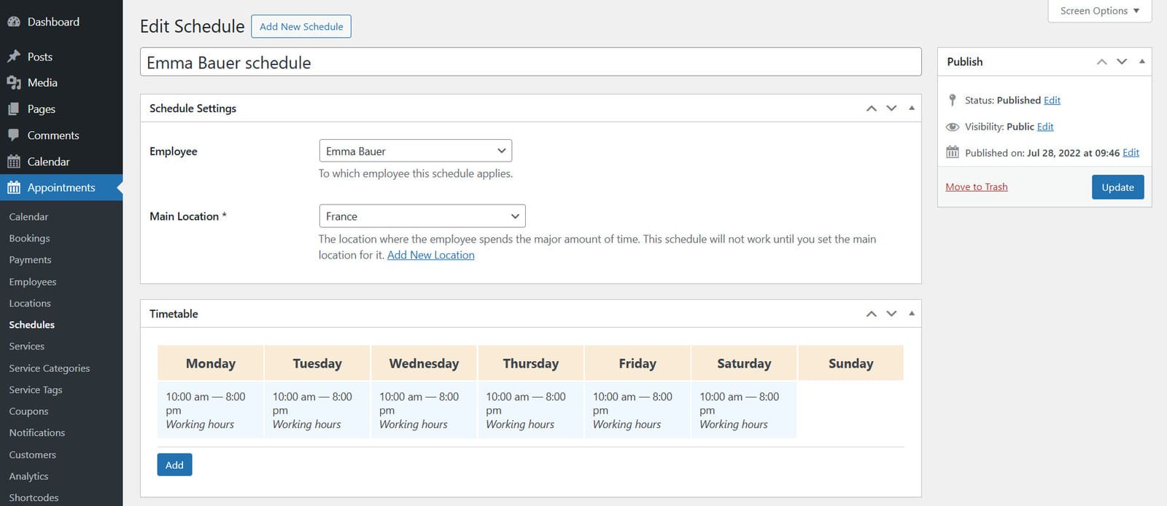
Task: Go to Service Categories submenu
Action: coord(50,368)
